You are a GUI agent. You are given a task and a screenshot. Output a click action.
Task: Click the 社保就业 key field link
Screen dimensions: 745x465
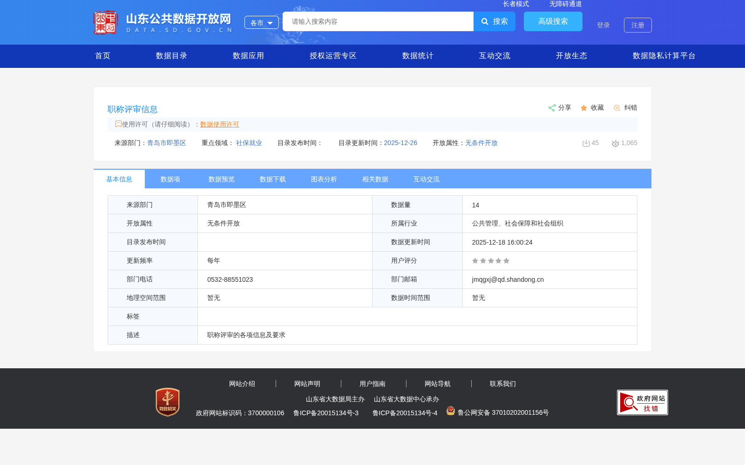point(249,143)
